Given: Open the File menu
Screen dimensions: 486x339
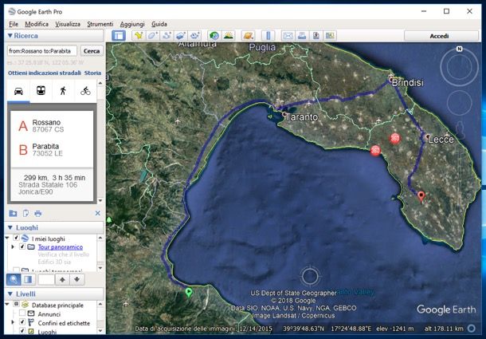Looking at the screenshot, I should point(14,24).
